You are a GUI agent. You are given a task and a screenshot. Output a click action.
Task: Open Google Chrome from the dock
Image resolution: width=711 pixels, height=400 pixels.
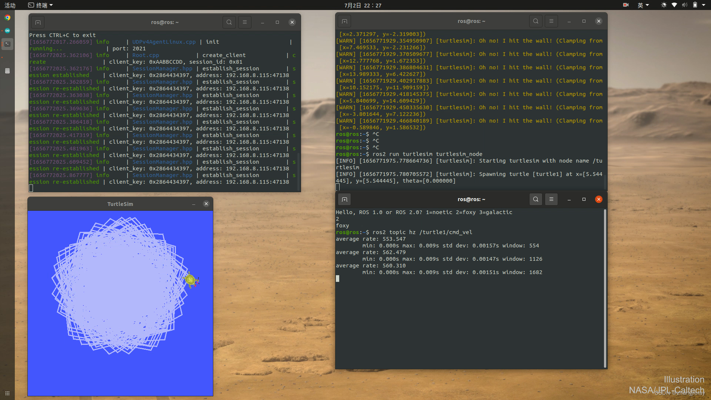tap(7, 17)
